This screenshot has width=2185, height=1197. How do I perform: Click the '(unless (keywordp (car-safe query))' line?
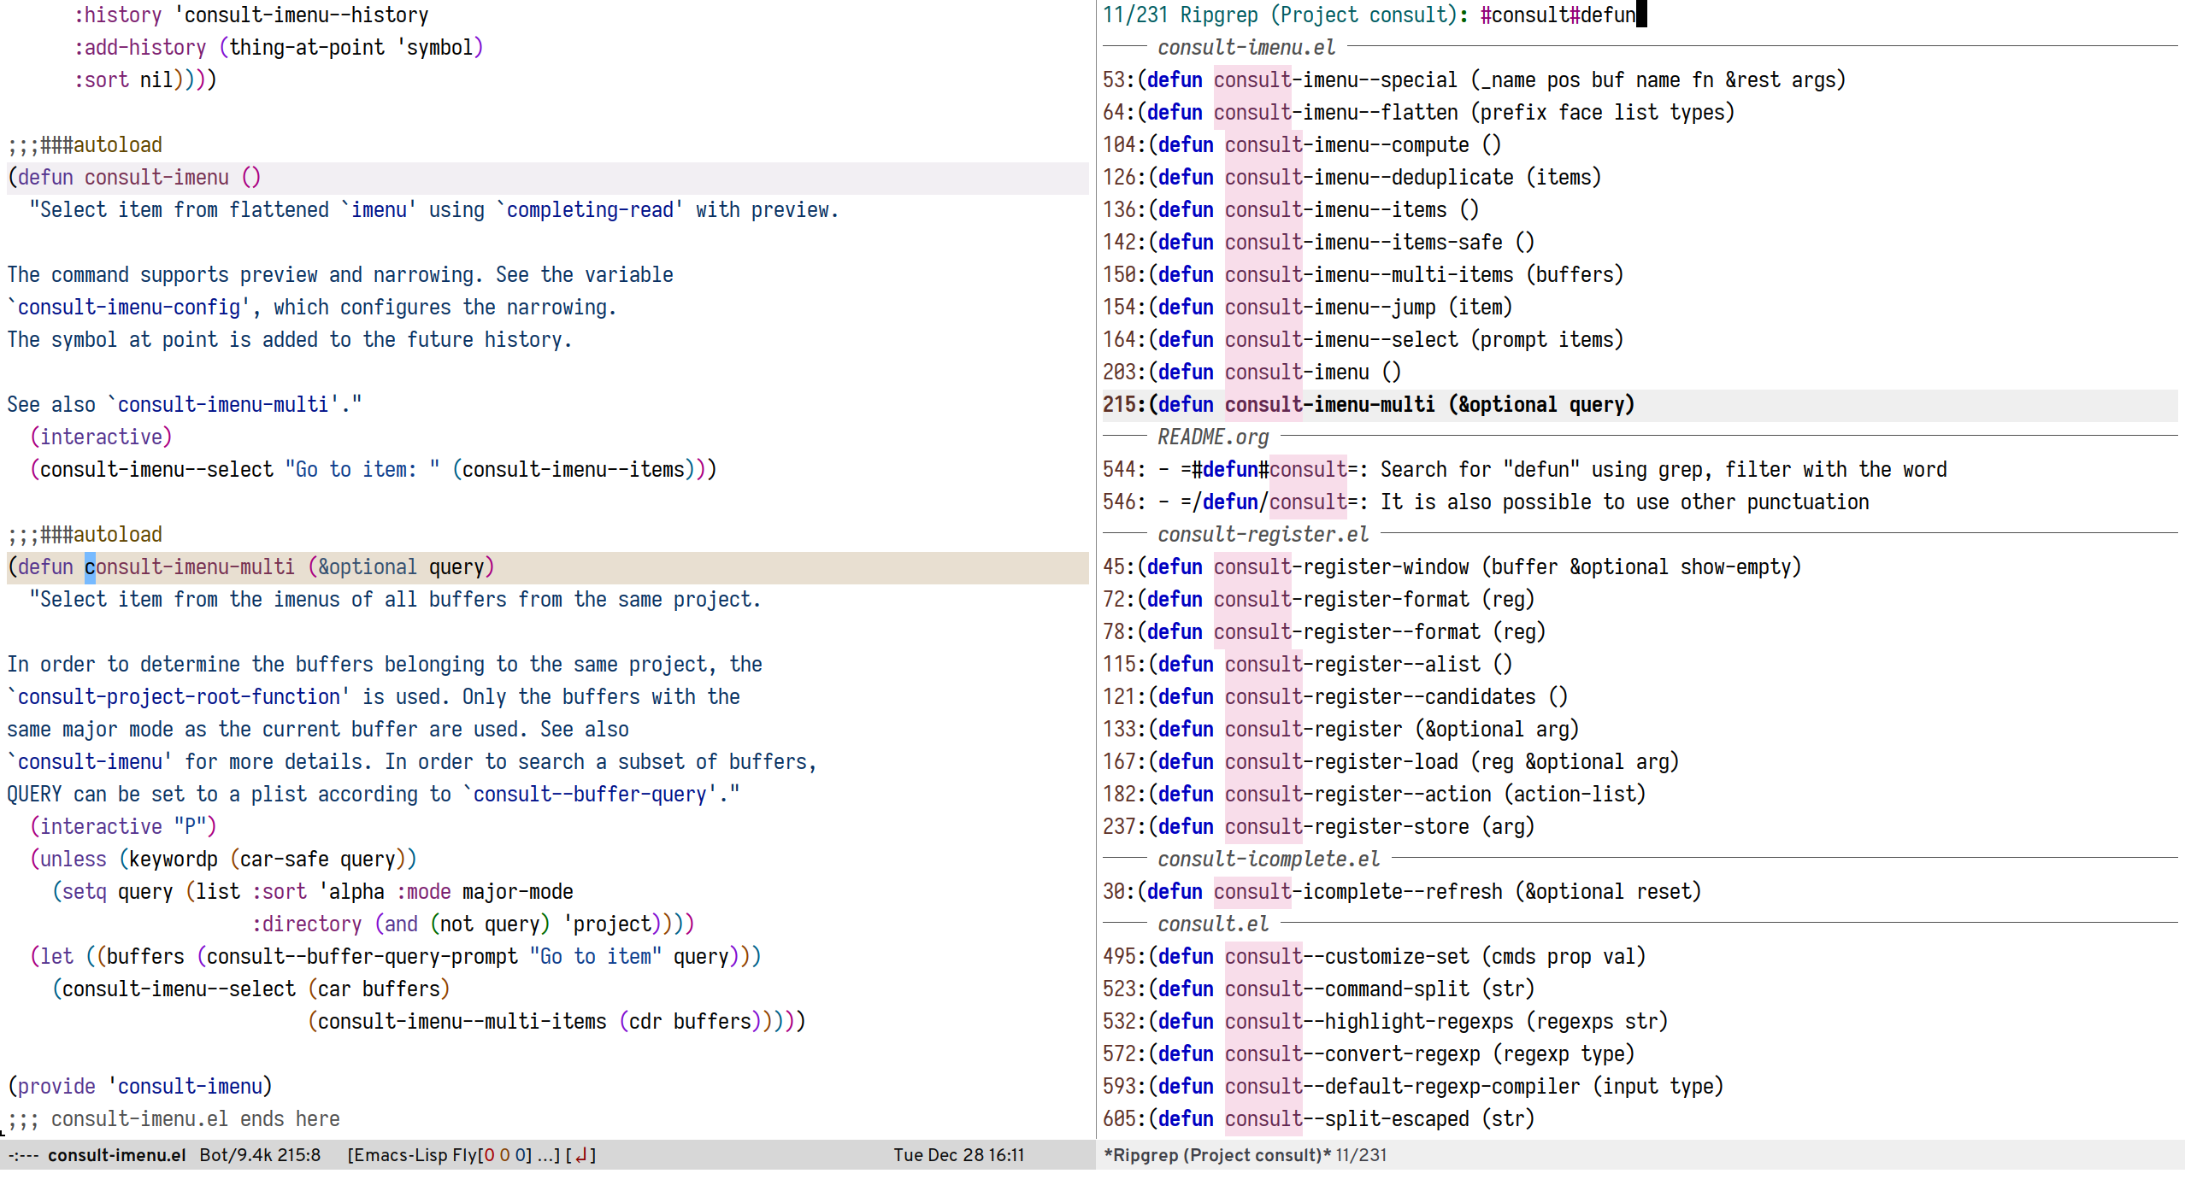click(223, 859)
